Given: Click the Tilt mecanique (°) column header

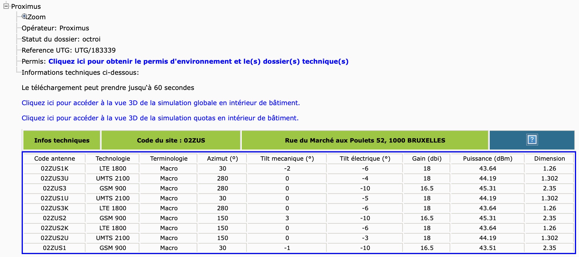Looking at the screenshot, I should tap(287, 159).
